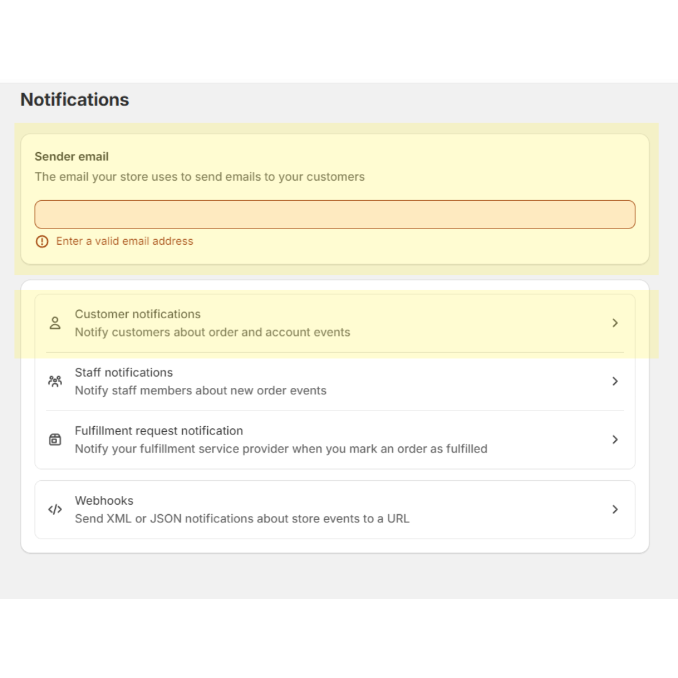The width and height of the screenshot is (678, 678).
Task: Open the Customer notifications title
Action: coord(137,314)
